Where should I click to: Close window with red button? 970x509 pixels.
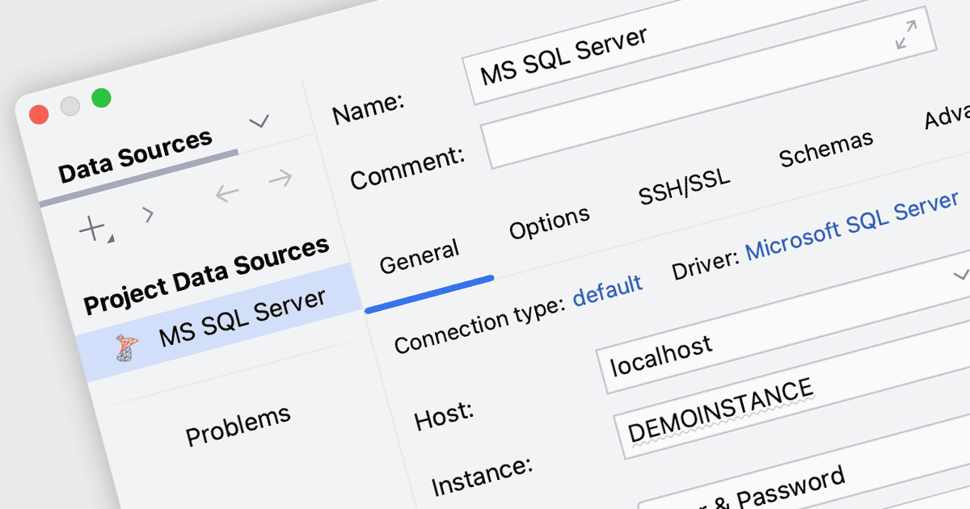[x=39, y=114]
